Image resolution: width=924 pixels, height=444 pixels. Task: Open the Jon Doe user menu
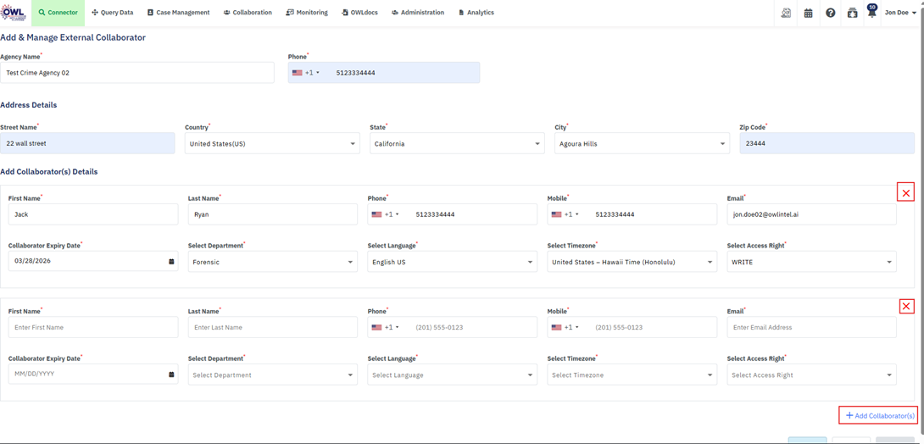tap(900, 13)
